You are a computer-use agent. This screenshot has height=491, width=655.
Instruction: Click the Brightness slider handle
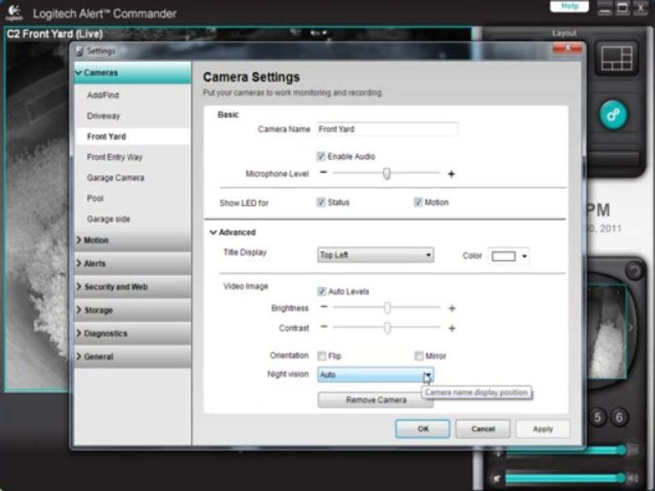[388, 308]
